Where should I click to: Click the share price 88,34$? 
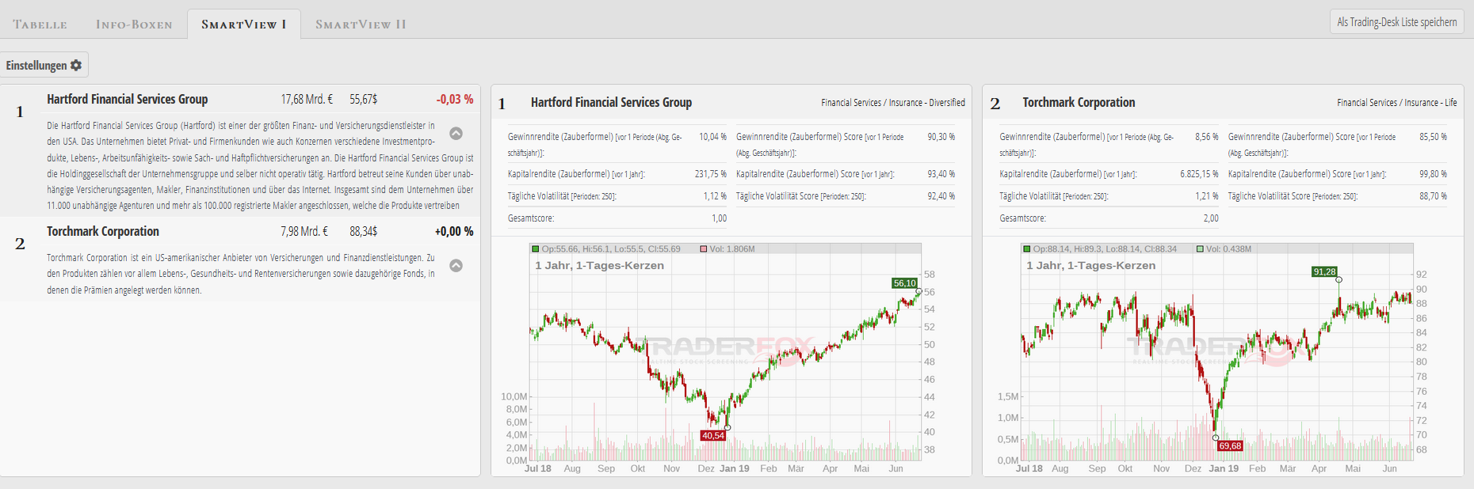point(364,231)
